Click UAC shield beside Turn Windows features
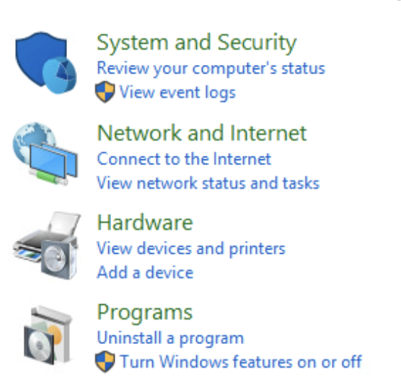401x388 pixels. (x=105, y=361)
